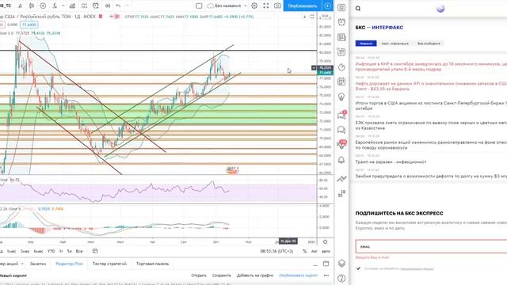The image size is (507, 285).
Task: Select the YTD time range
Action: pos(51,251)
